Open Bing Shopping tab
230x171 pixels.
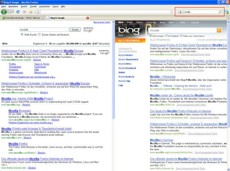[x=151, y=22]
